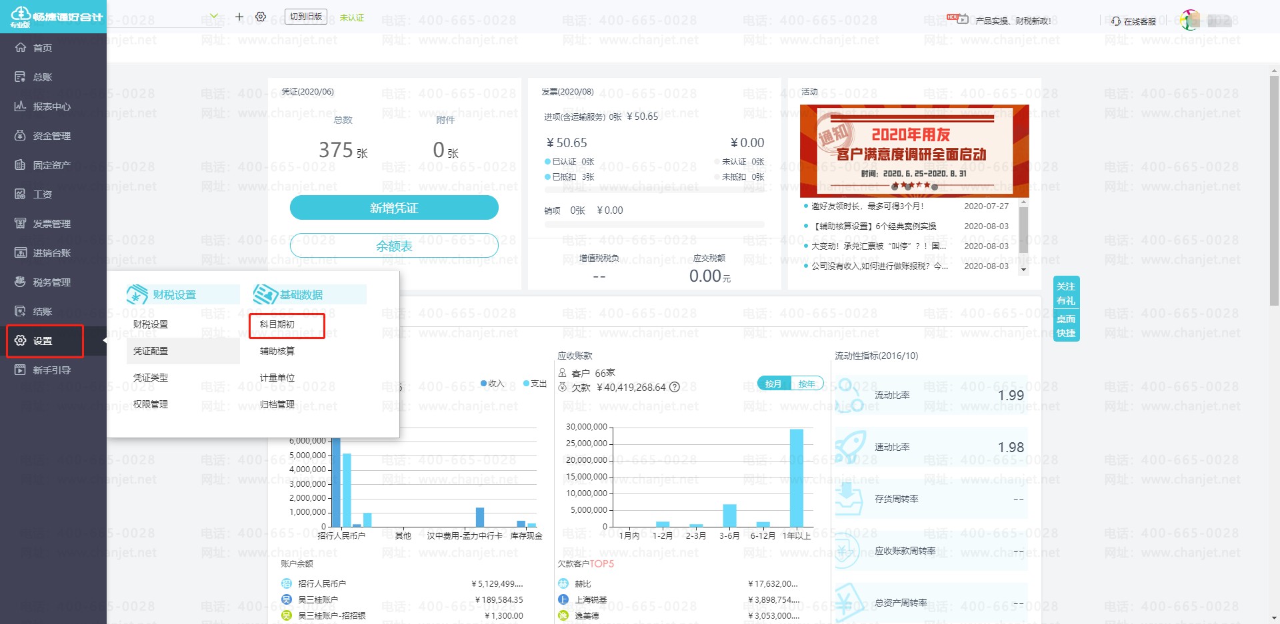Open 税务管理 tax icon
The height and width of the screenshot is (624, 1280).
tap(20, 282)
